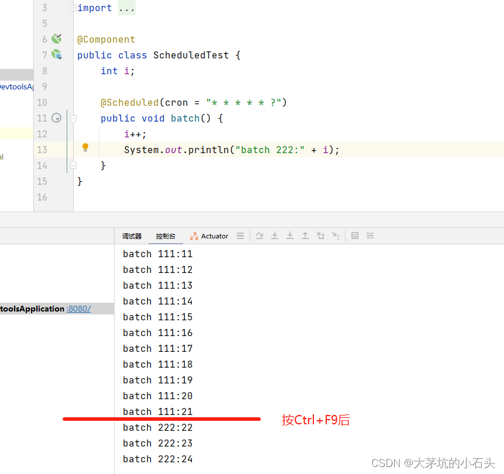Click the scheduled method gutter icon at line 11
The image size is (504, 474).
click(x=56, y=118)
